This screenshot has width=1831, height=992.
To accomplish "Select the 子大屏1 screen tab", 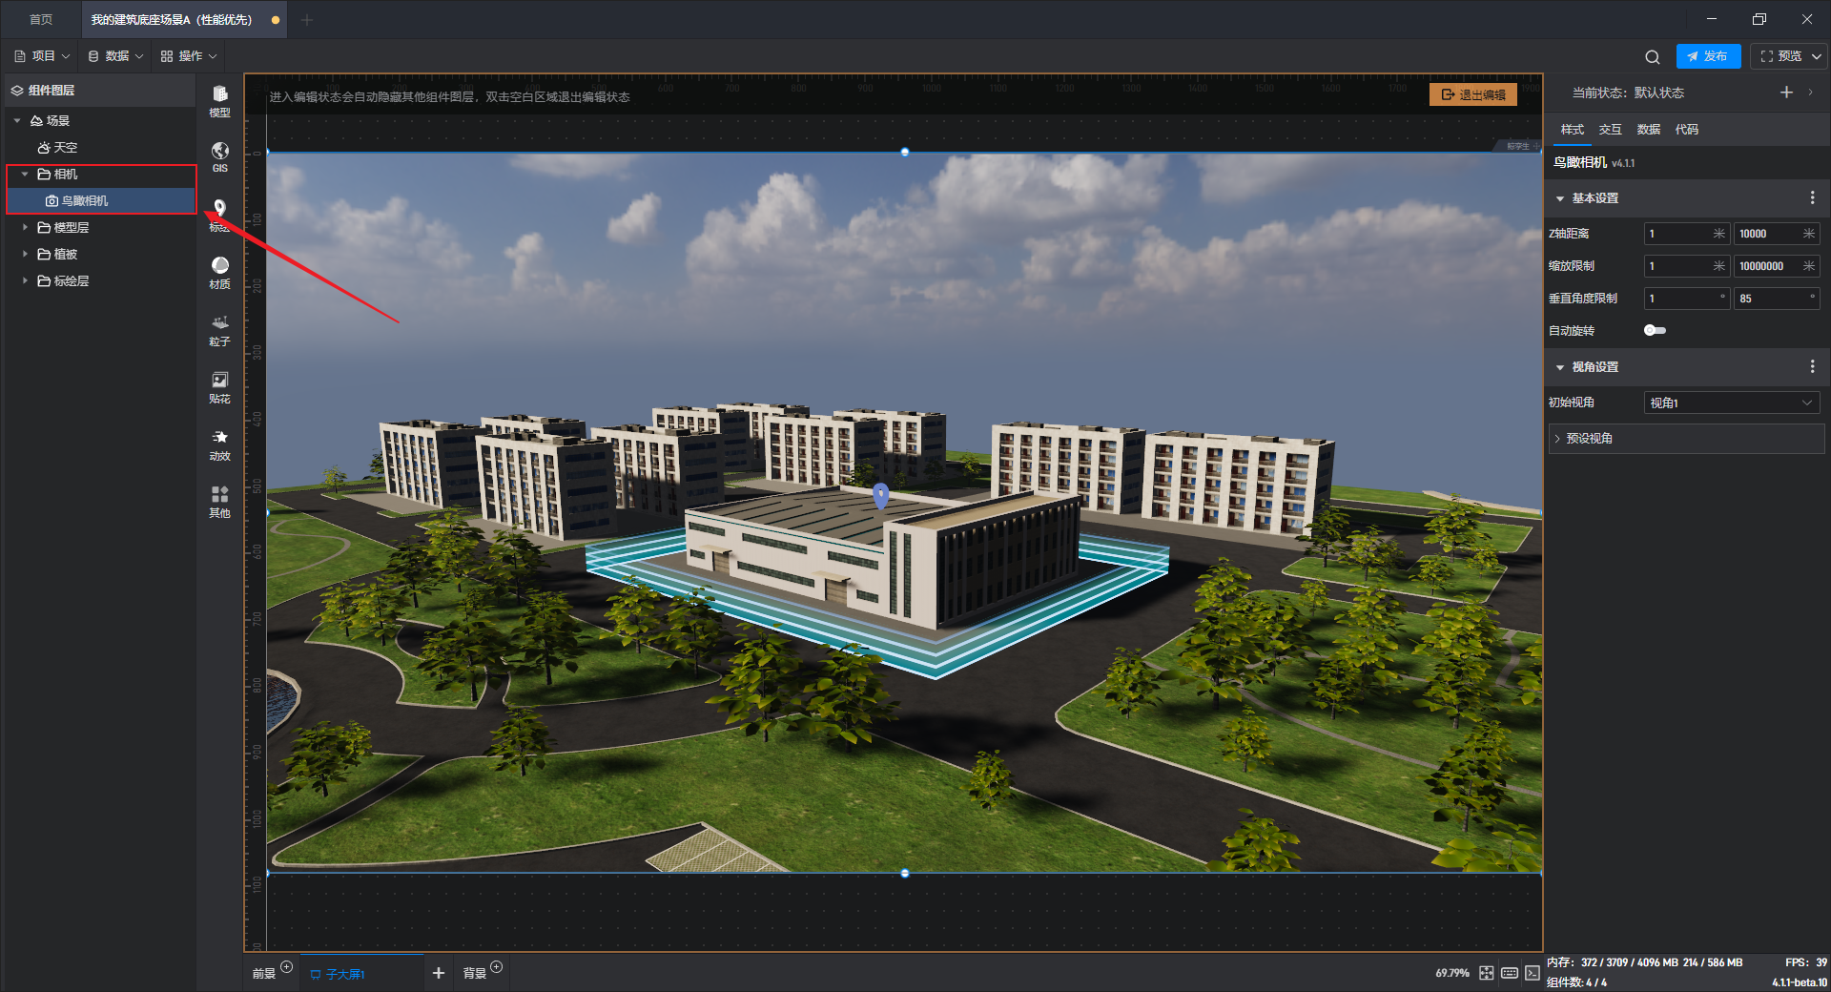I will [x=362, y=973].
